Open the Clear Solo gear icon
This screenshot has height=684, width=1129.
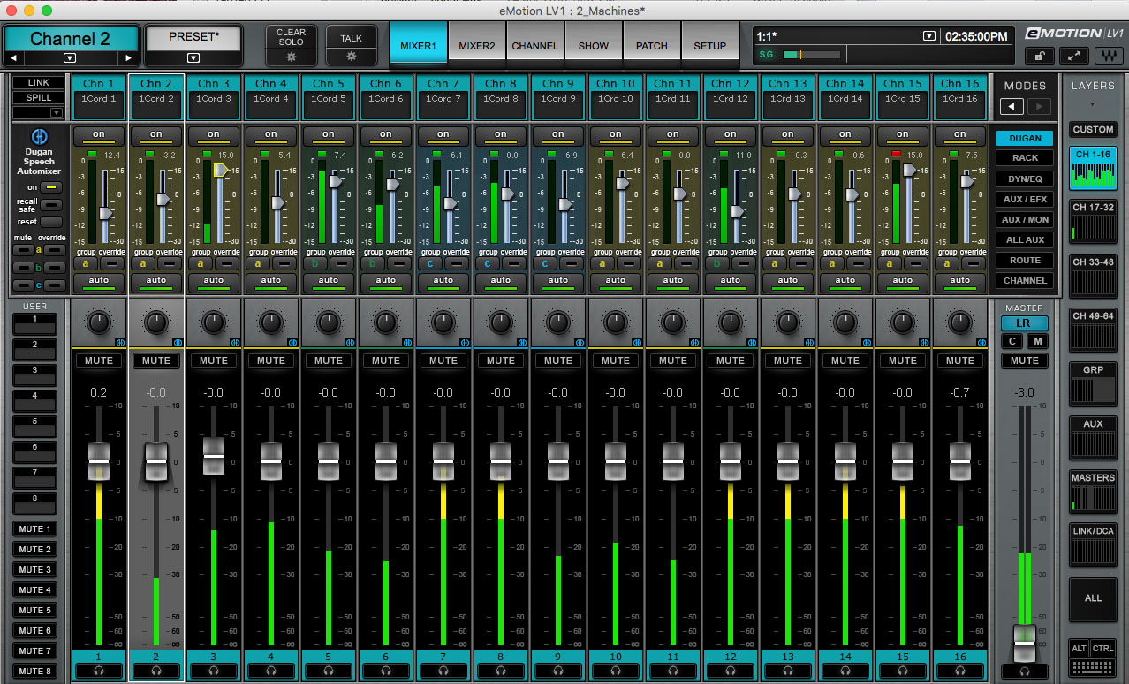pos(291,57)
